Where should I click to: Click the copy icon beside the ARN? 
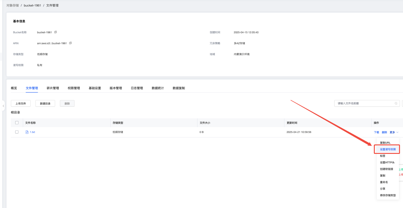coord(70,43)
